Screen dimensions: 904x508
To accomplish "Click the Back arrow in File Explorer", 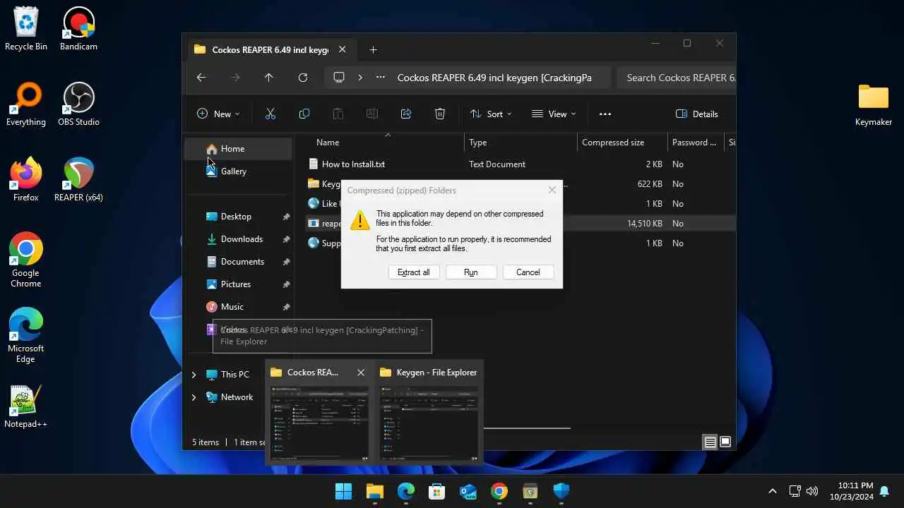I will tap(201, 78).
